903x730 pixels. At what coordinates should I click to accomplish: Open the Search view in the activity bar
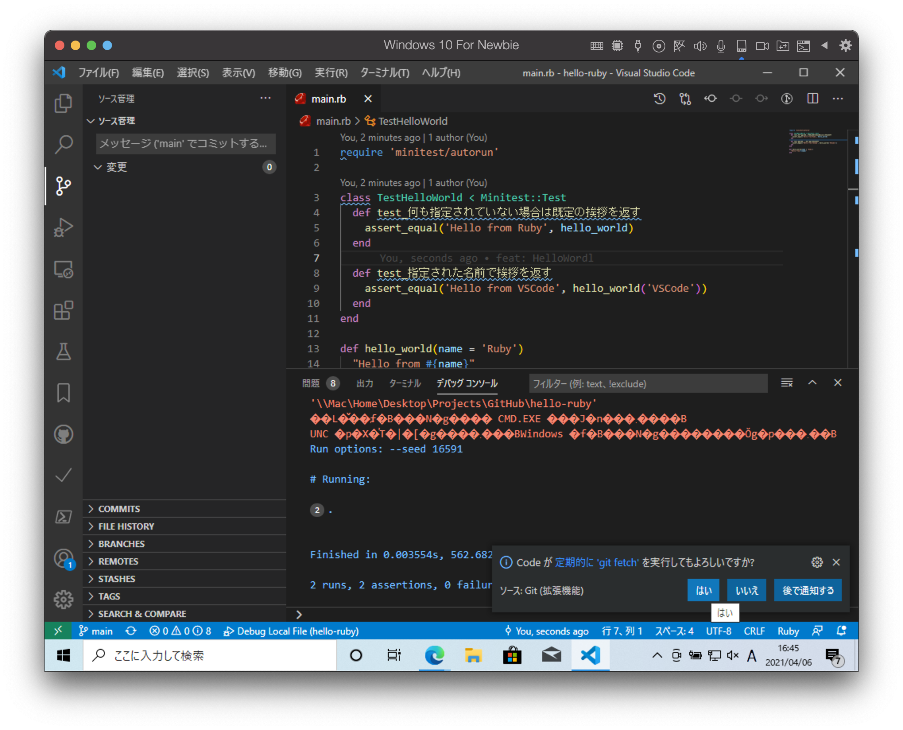(x=64, y=144)
